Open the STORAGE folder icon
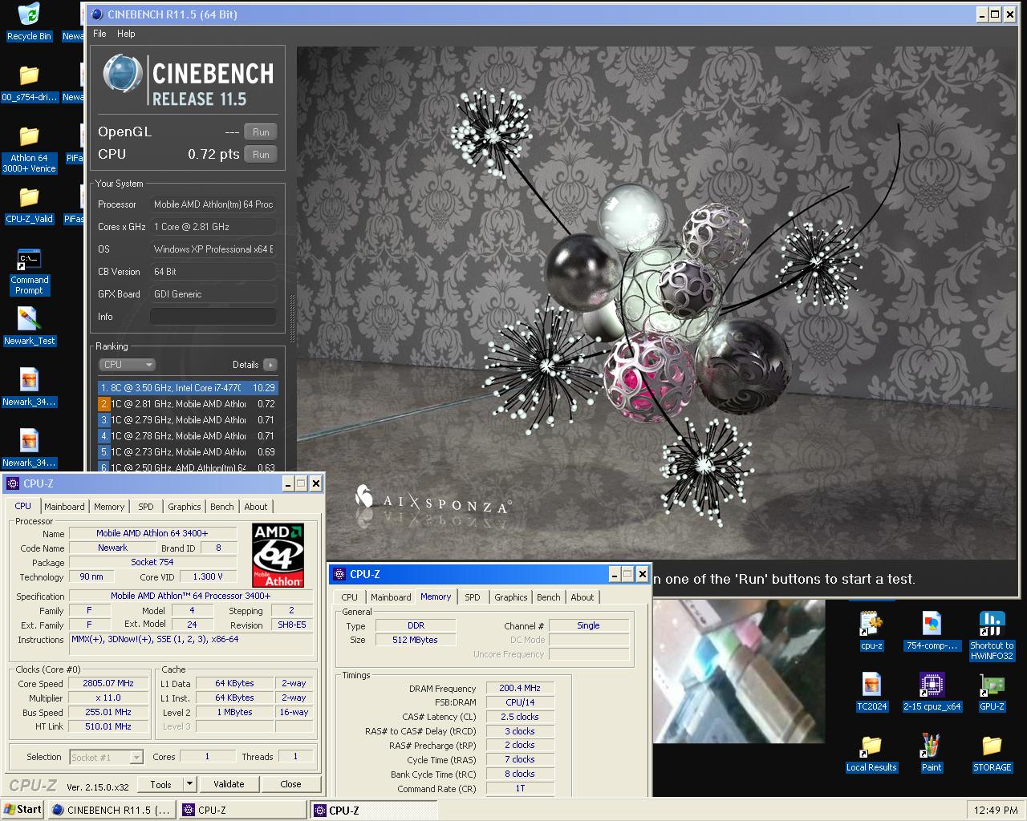 [x=992, y=753]
